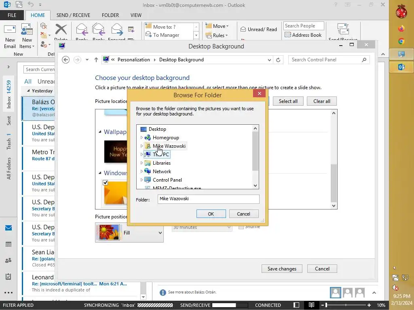
Task: Create a New Email in Outlook
Action: (10, 37)
